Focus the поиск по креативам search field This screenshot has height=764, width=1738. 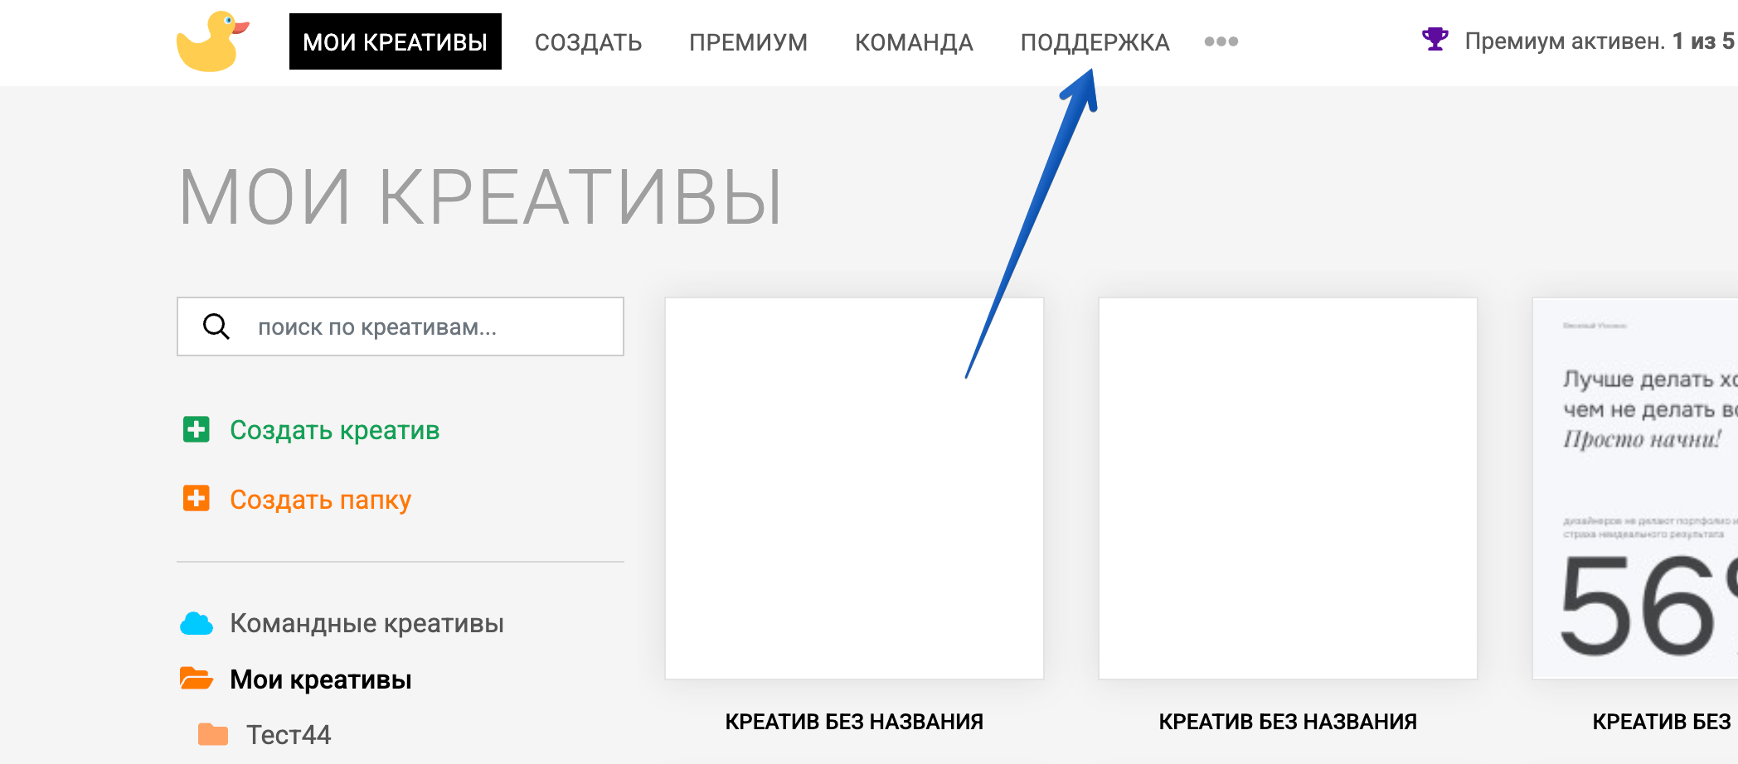coord(401,326)
